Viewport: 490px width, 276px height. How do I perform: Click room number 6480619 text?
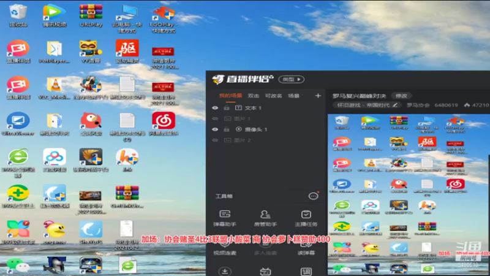point(446,105)
